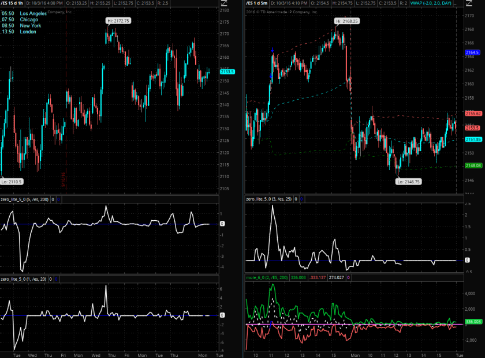Open zero_lite_5_0 (3, /es, 25) study label
485x358 pixels.
click(x=268, y=199)
